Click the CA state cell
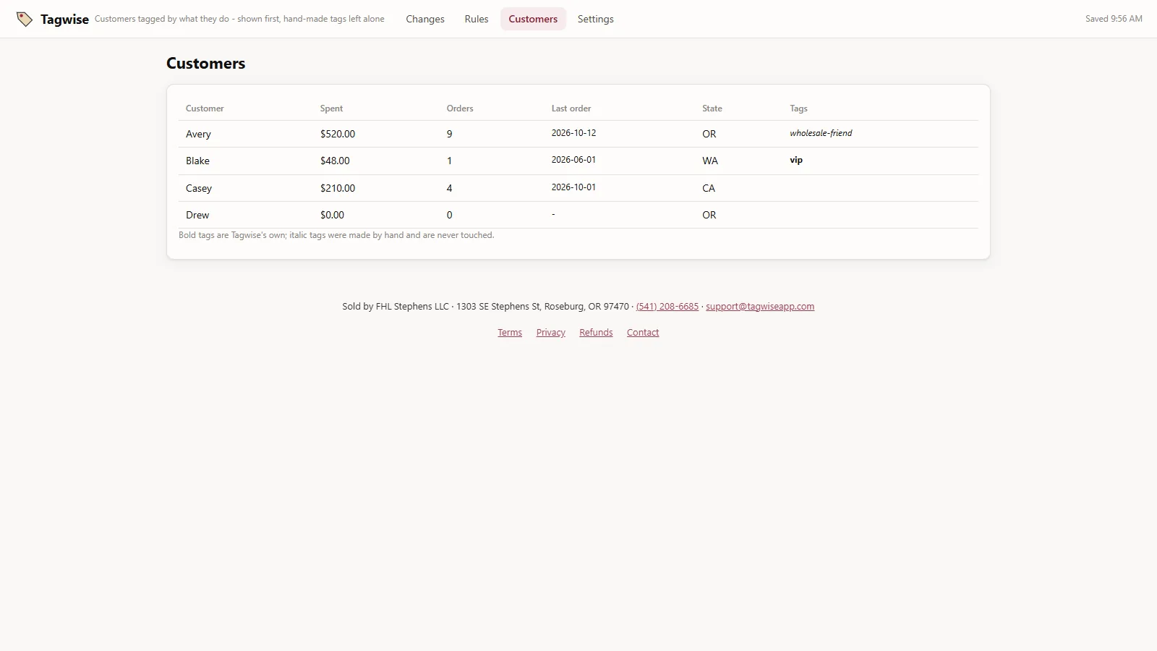1157x651 pixels. pyautogui.click(x=709, y=188)
